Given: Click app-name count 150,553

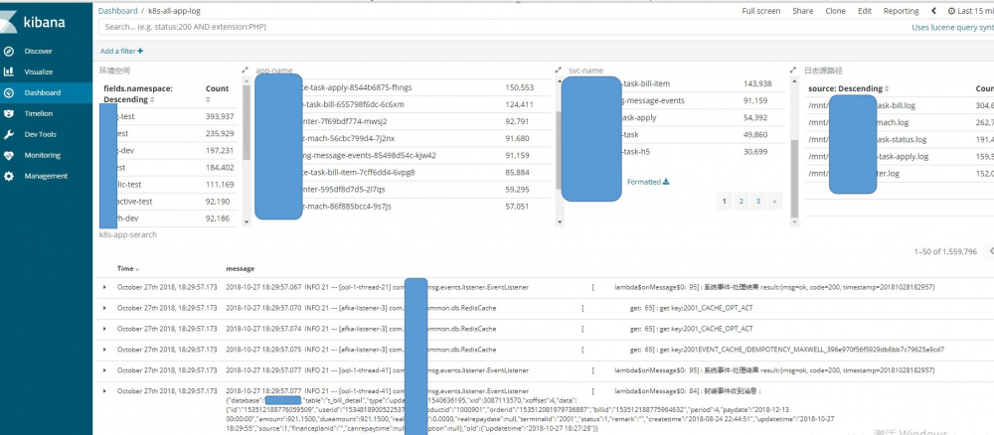Looking at the screenshot, I should pyautogui.click(x=519, y=87).
